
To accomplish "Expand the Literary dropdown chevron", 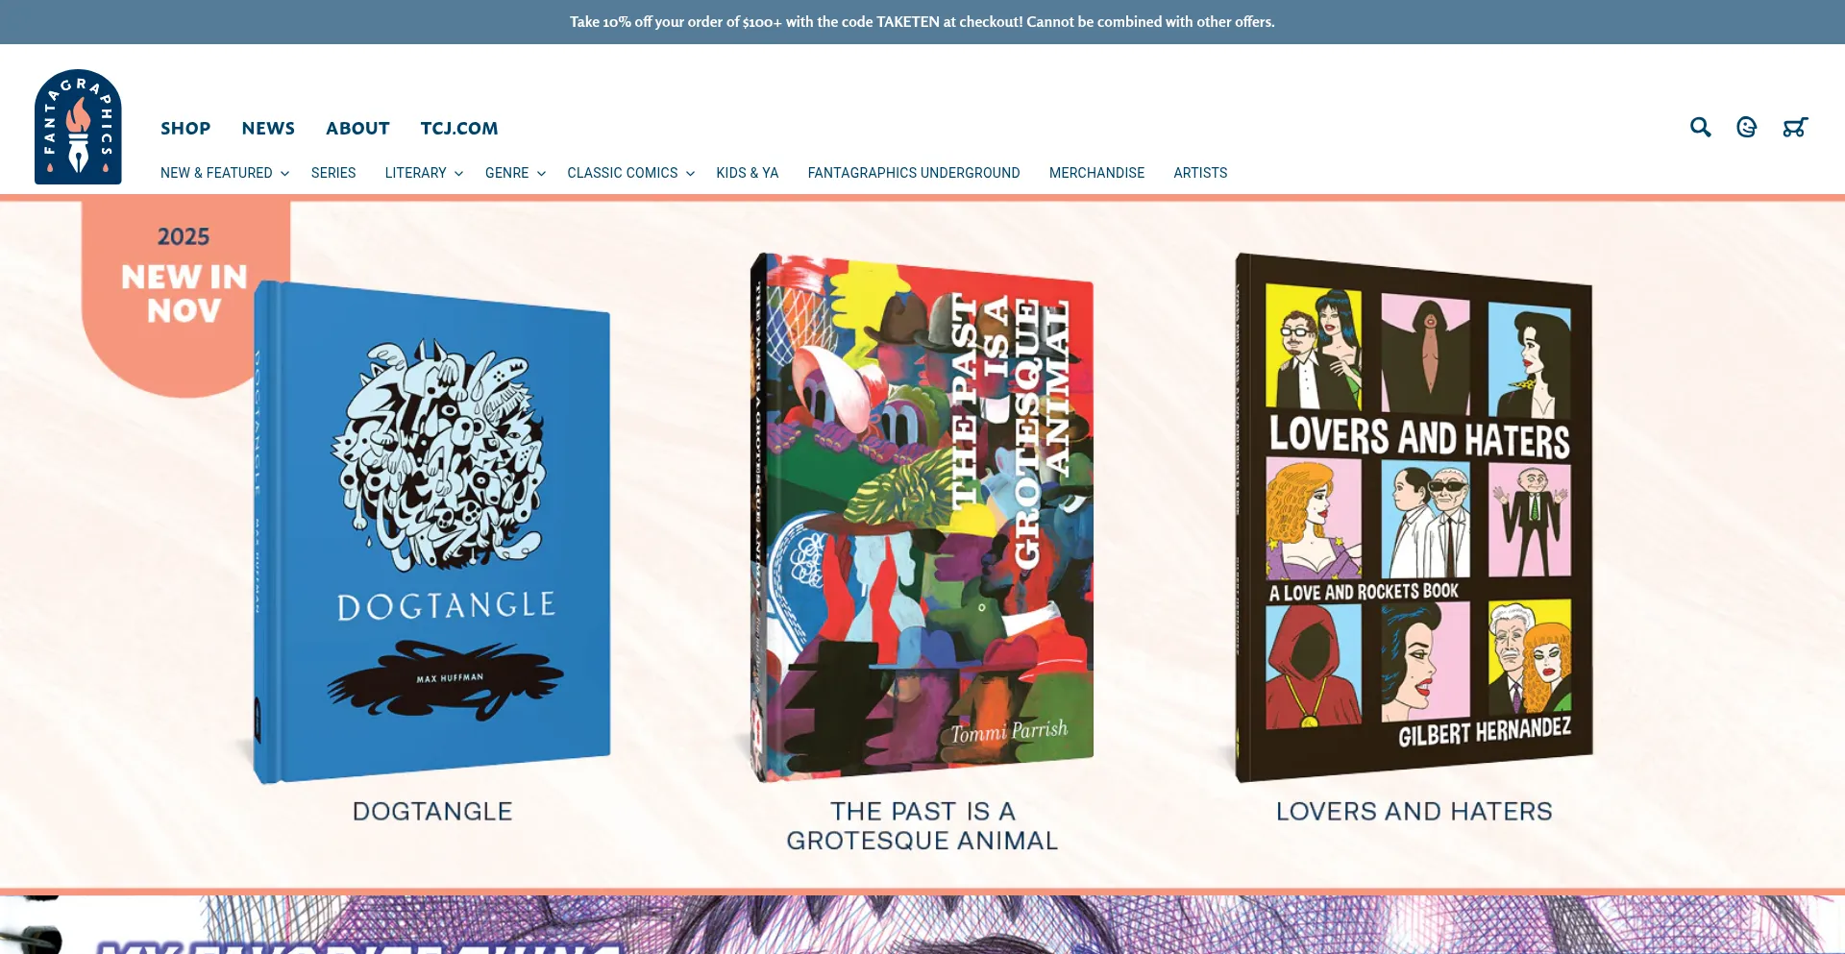I will tap(459, 174).
